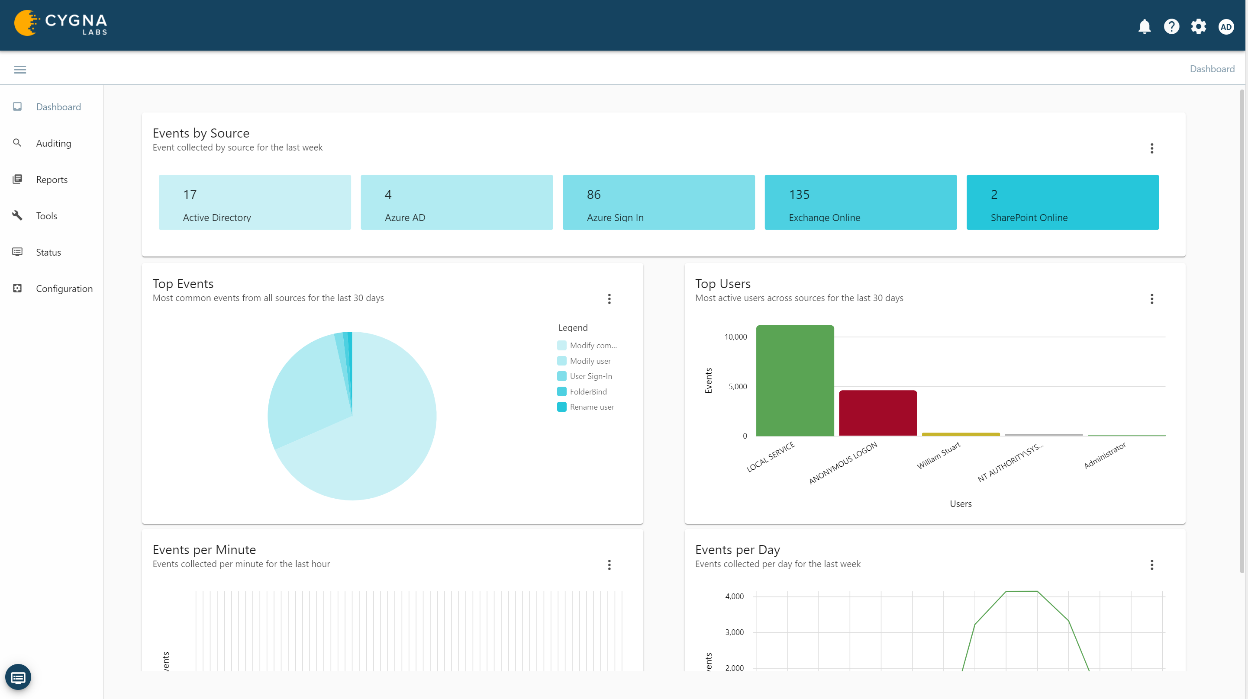Toggle User Sign-In legend entry

pyautogui.click(x=590, y=376)
